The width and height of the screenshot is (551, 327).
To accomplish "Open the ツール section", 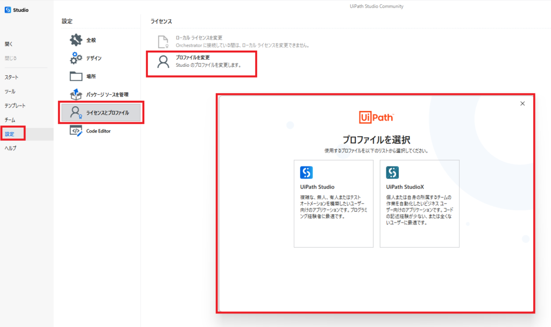I will click(10, 91).
